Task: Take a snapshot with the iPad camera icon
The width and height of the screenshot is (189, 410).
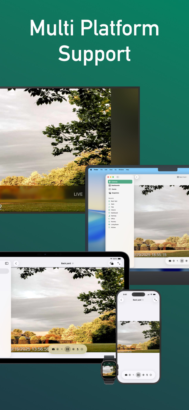Action: point(53,349)
